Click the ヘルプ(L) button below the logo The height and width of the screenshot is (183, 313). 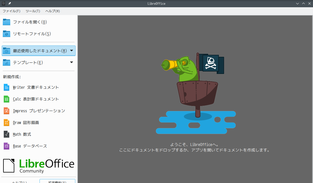pos(20,181)
